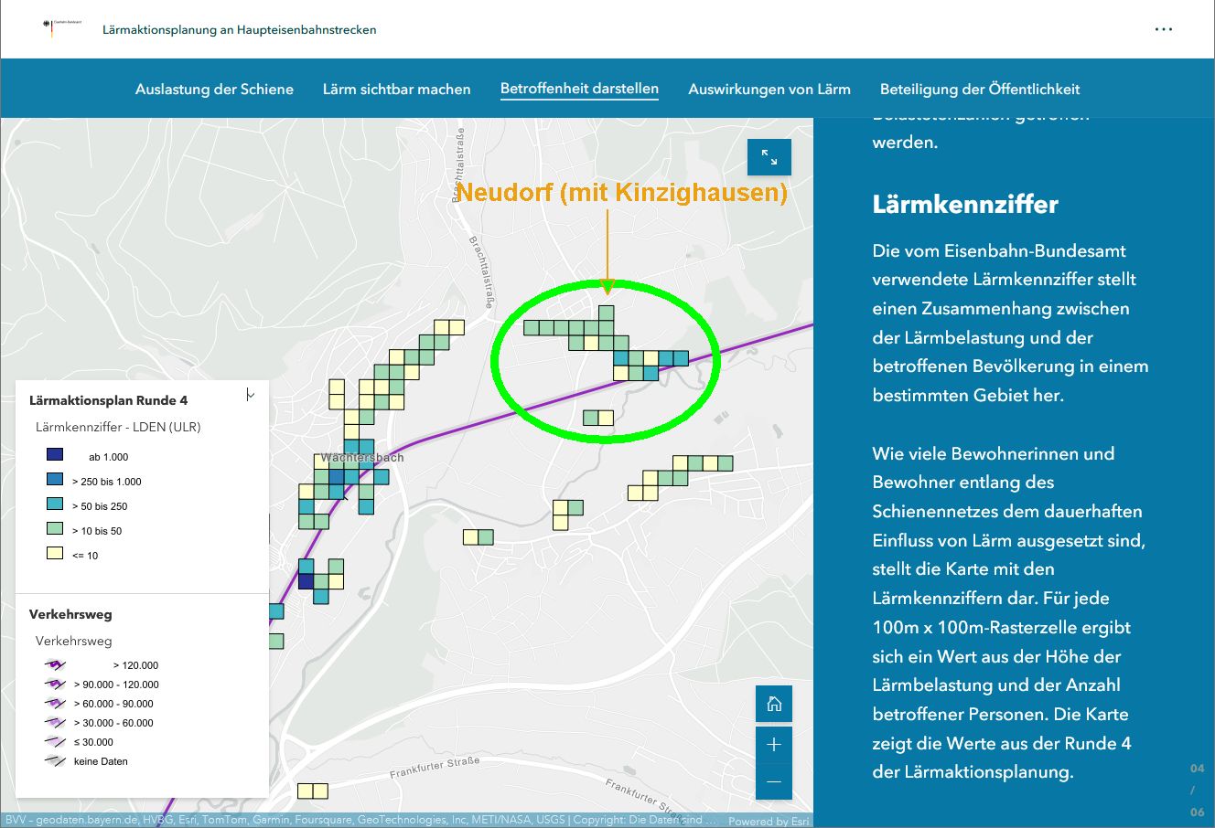Switch to 'Lärm sichtbar machen' section
1215x828 pixels.
(x=396, y=90)
